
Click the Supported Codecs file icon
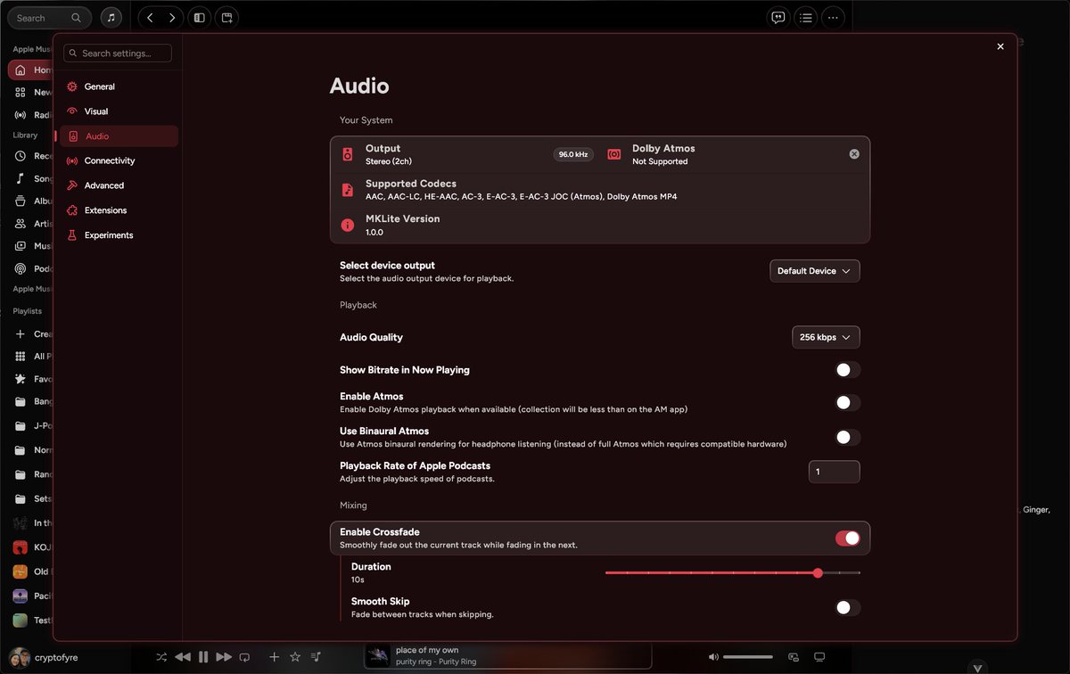click(348, 190)
